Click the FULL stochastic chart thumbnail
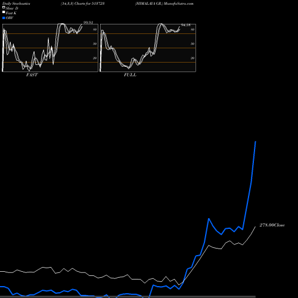The height and width of the screenshot is (298, 298). tap(148, 48)
